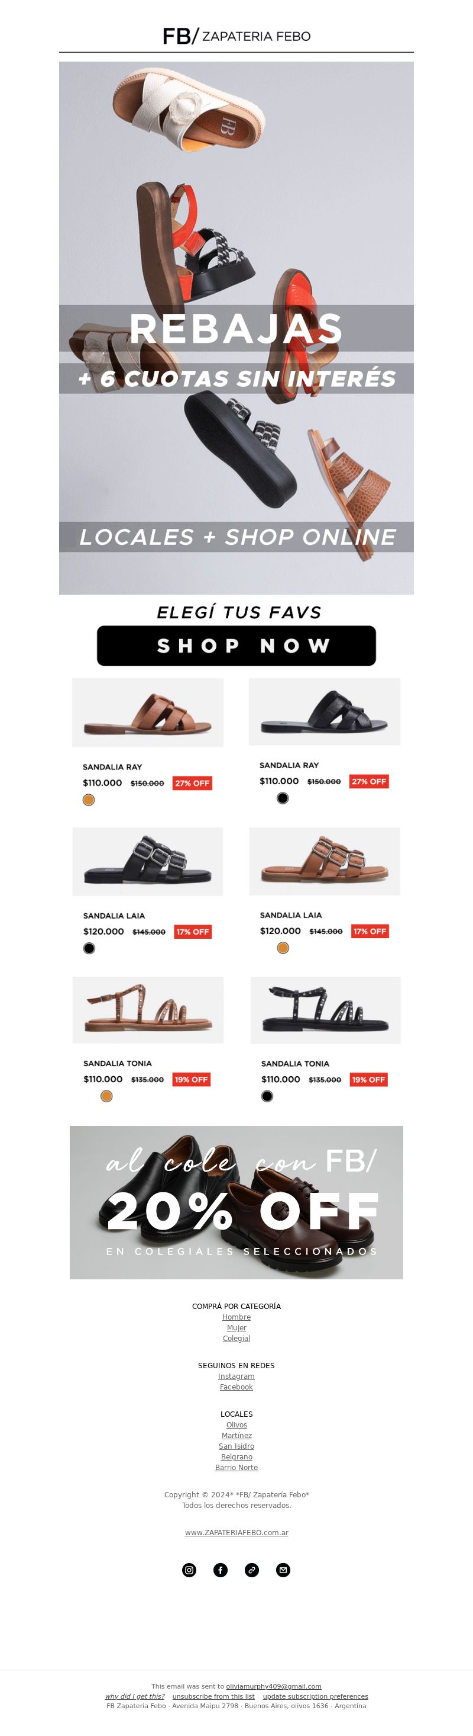Open the website link icon in footer
473x1736 pixels.
[x=252, y=1570]
